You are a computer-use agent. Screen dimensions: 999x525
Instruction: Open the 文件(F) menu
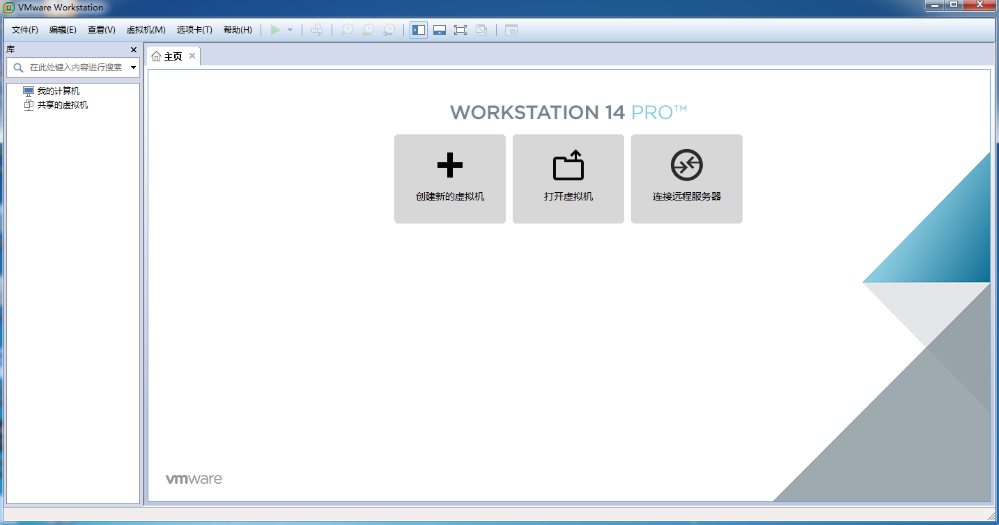click(25, 30)
